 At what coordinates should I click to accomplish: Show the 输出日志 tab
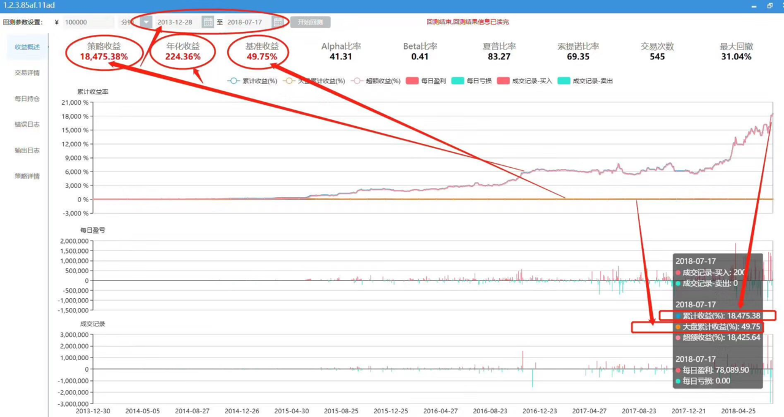tap(27, 150)
